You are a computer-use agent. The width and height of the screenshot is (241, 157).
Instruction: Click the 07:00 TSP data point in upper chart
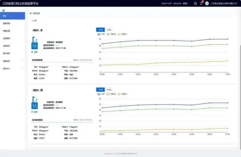227,39
